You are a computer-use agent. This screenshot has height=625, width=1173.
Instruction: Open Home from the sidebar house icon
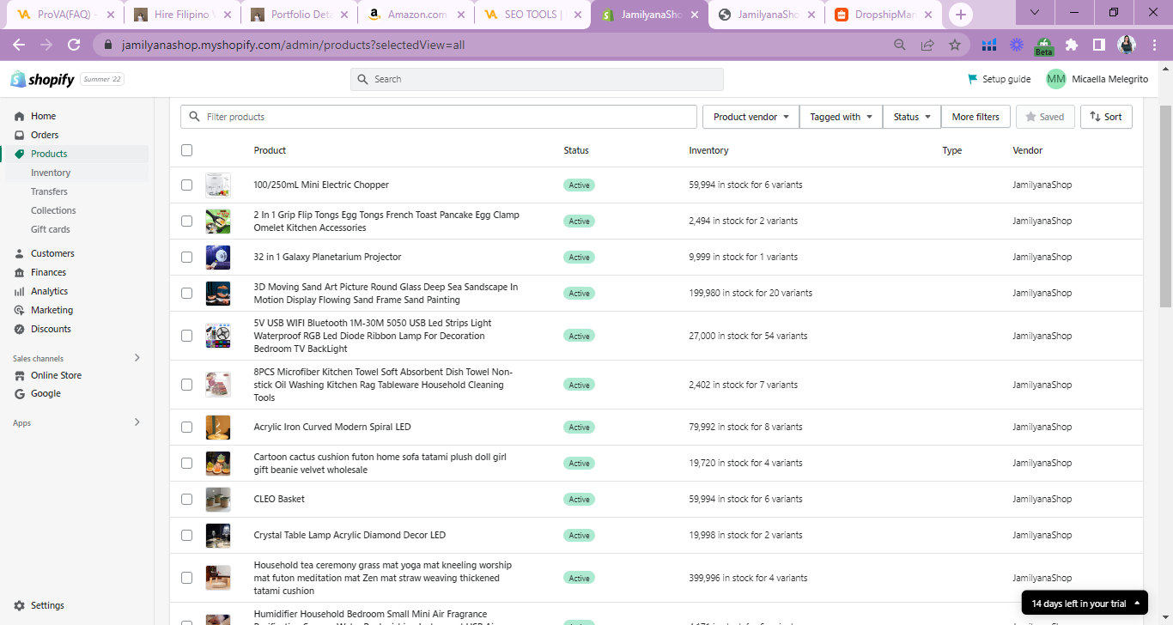(x=19, y=116)
